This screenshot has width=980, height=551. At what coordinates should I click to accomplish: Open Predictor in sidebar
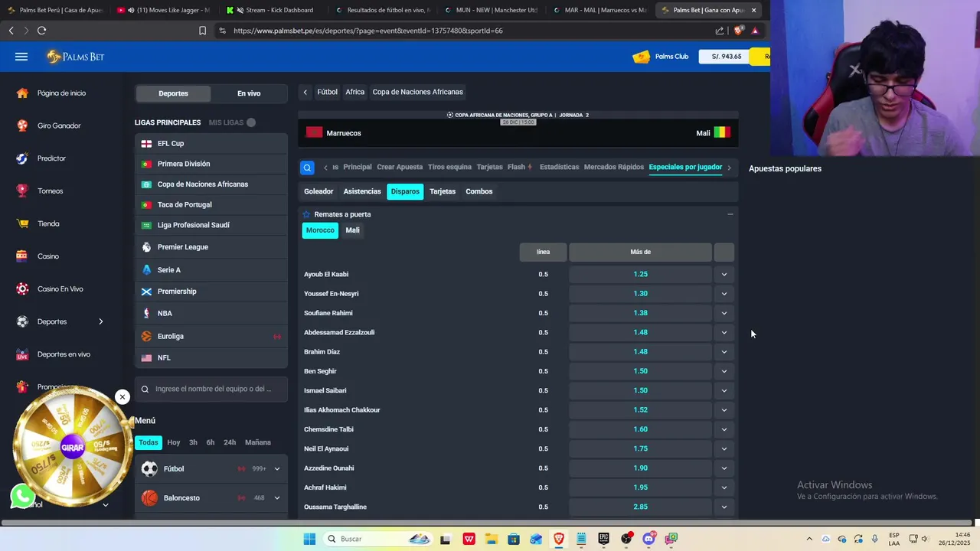click(x=51, y=158)
